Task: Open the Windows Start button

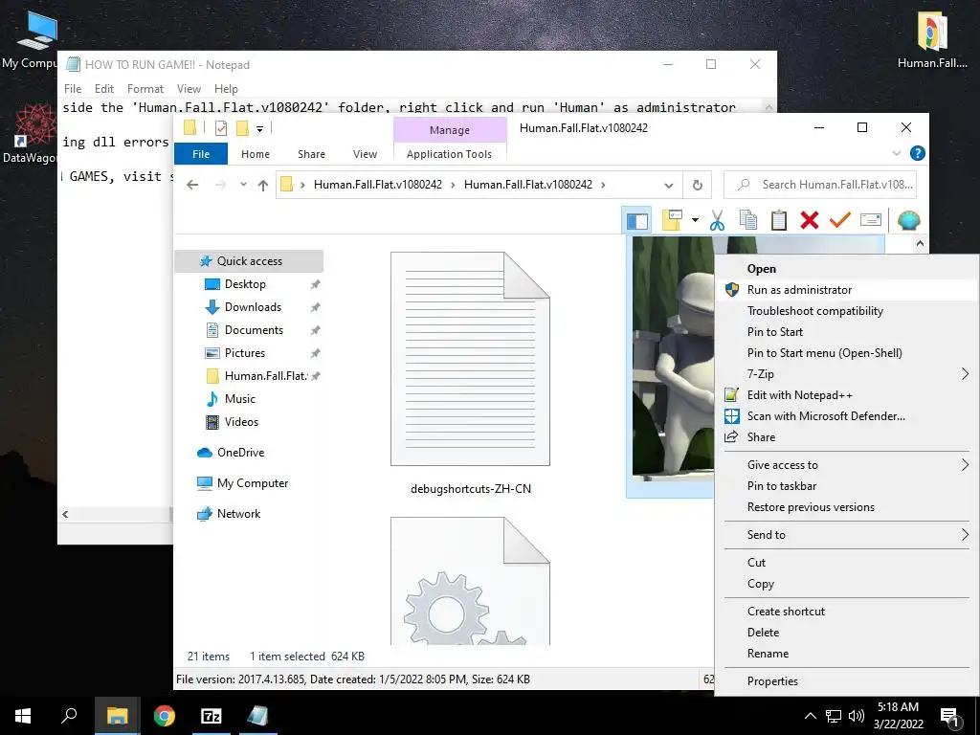Action: (x=23, y=716)
